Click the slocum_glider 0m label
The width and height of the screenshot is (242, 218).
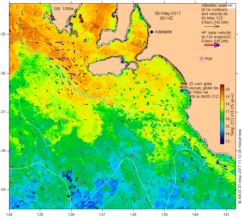point(204,88)
